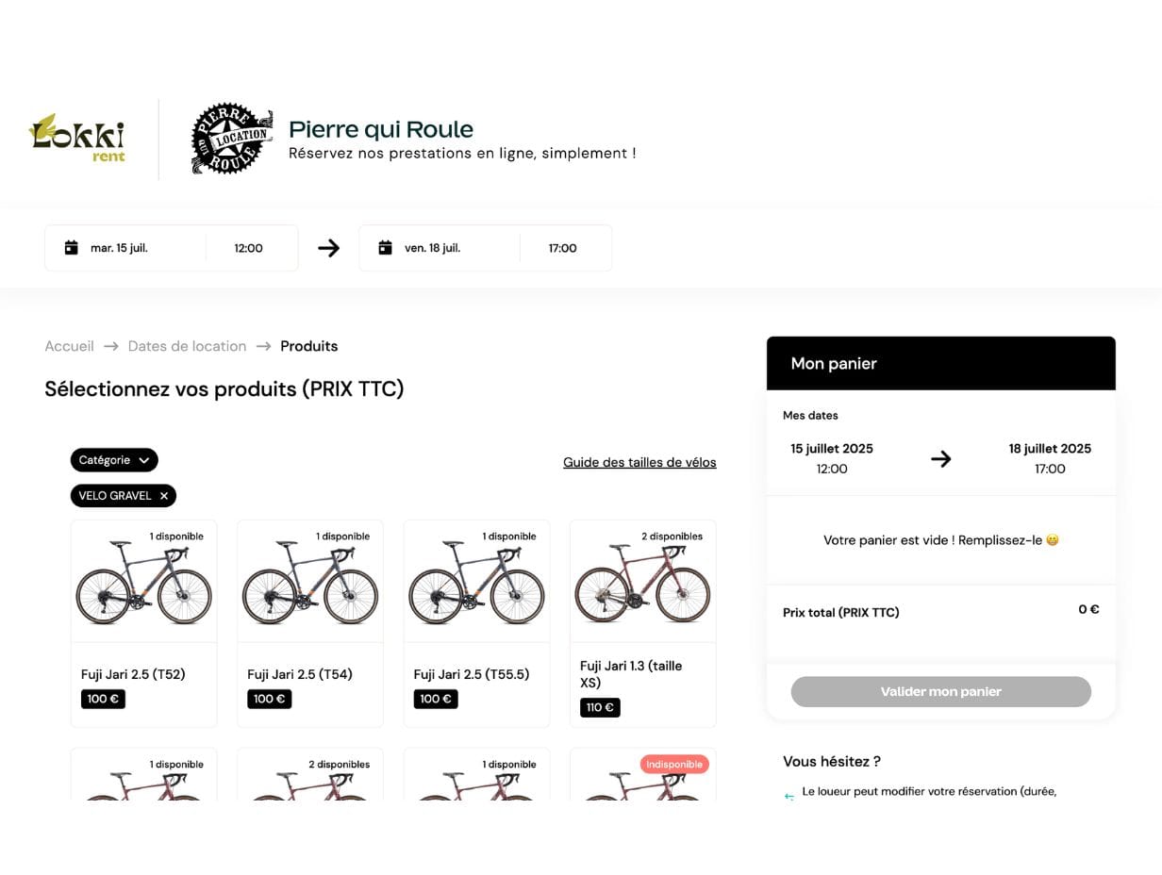1162x875 pixels.
Task: Click the Pierre qui Roule gear logo
Action: (x=232, y=139)
